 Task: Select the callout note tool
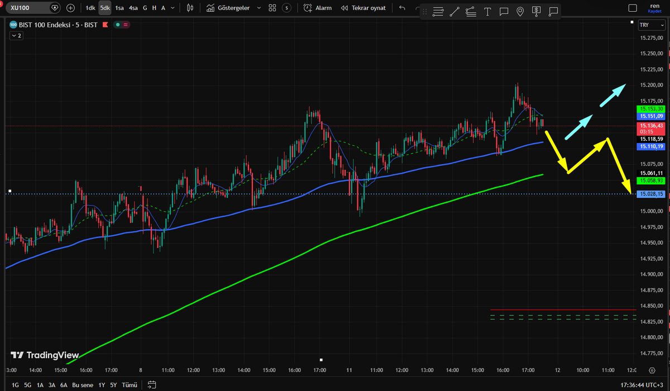tap(553, 12)
